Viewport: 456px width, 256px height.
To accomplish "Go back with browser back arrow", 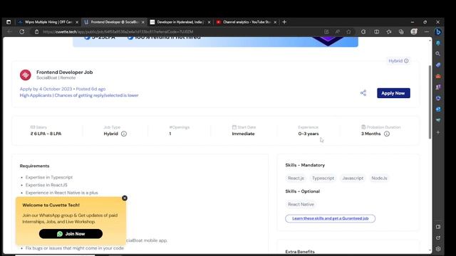I will 9,31.
